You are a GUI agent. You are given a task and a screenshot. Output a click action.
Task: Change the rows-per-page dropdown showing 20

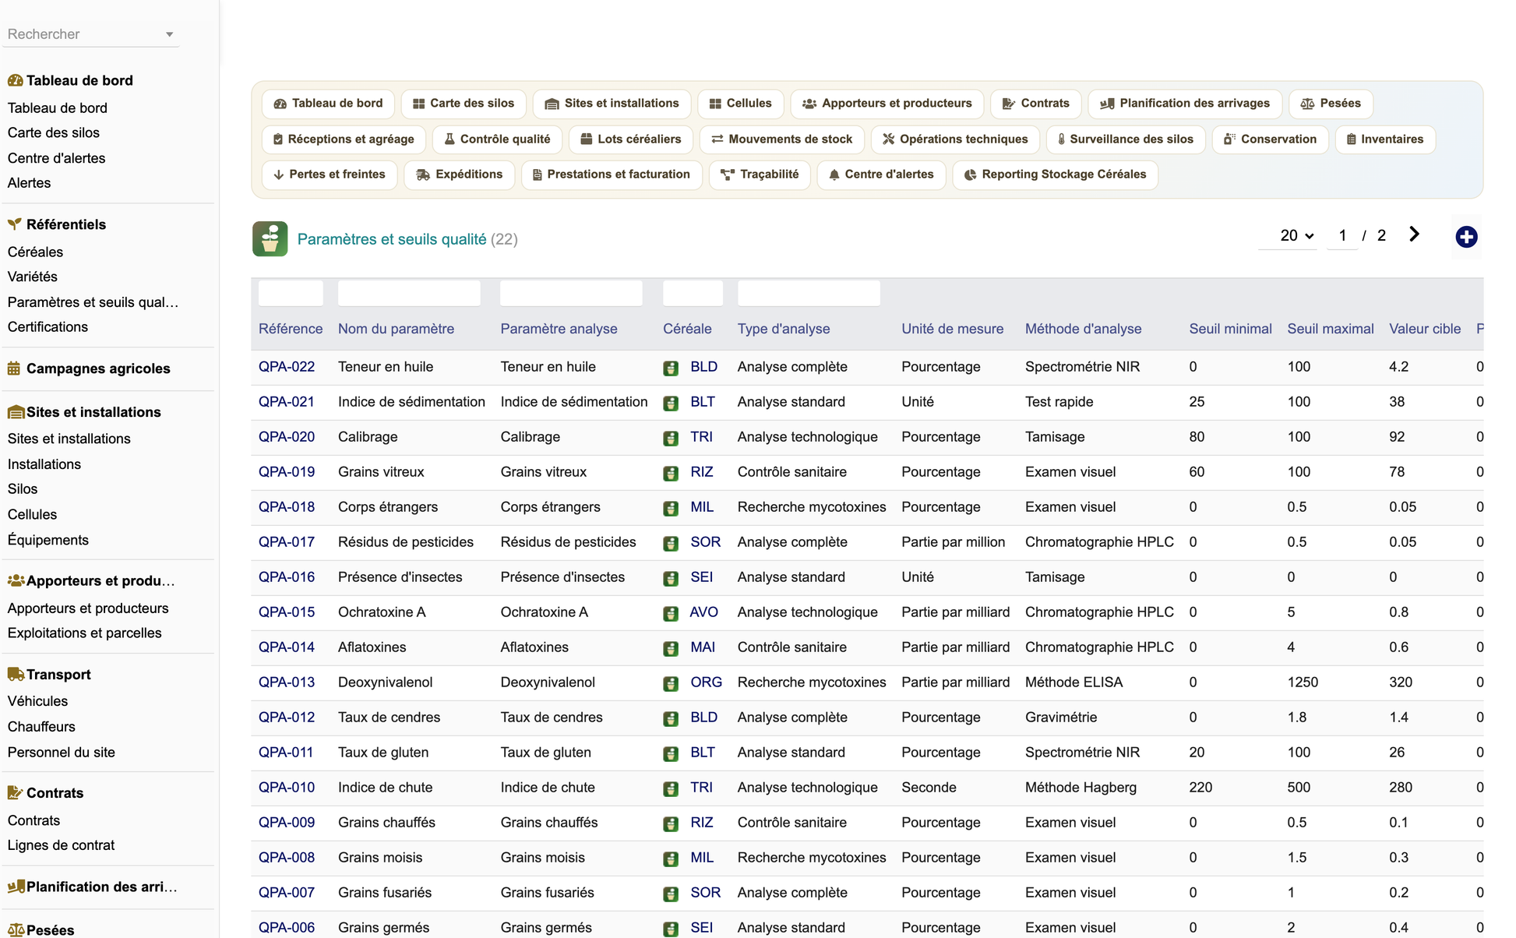coord(1296,235)
